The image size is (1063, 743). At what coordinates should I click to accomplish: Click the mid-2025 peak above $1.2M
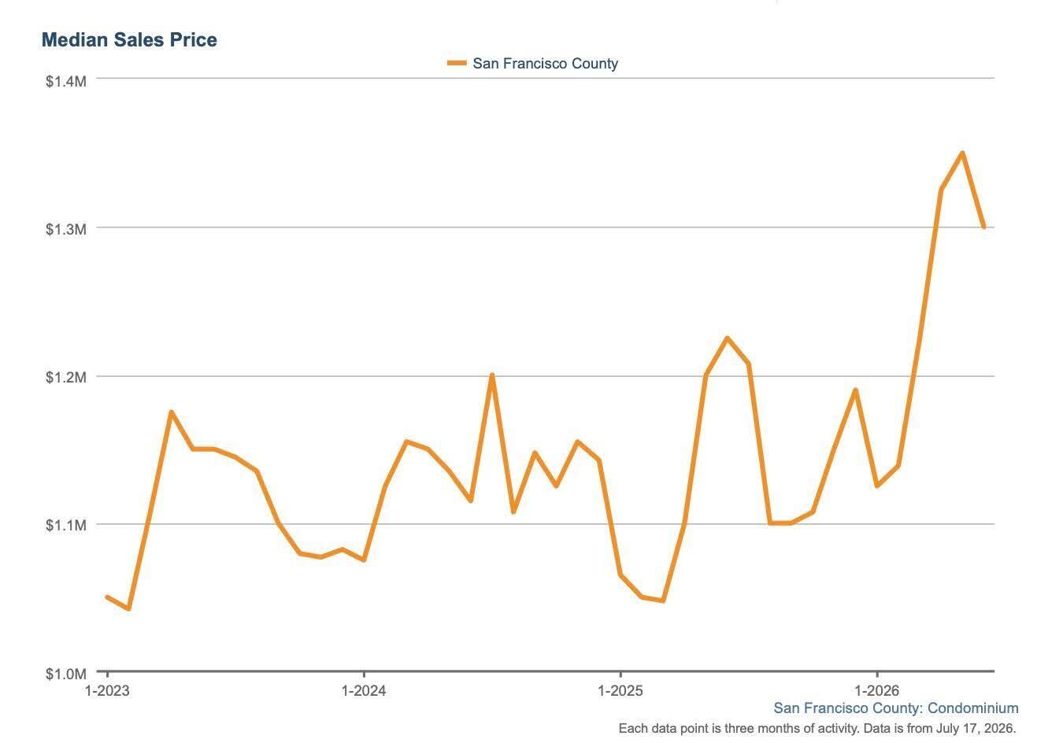727,338
